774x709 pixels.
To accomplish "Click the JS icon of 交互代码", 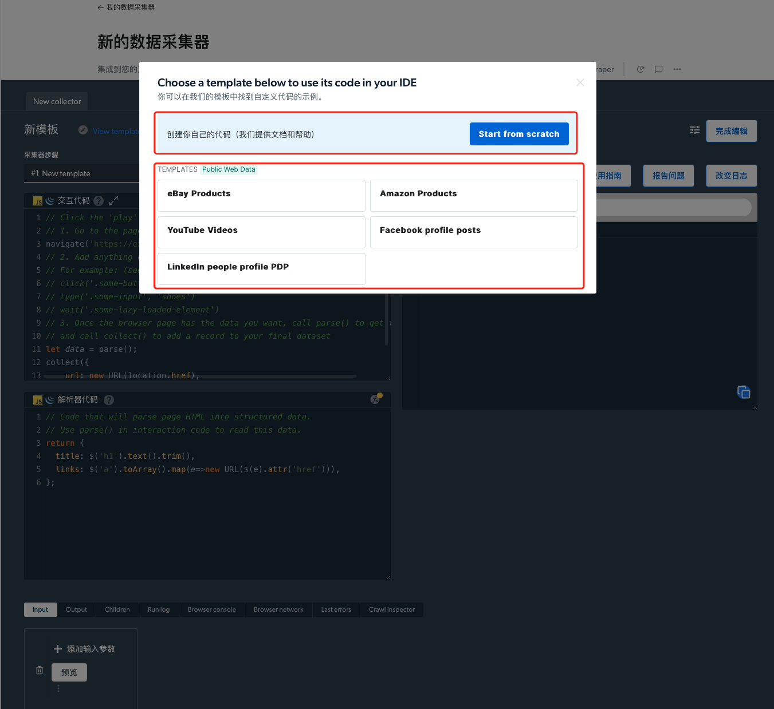I will click(x=38, y=201).
